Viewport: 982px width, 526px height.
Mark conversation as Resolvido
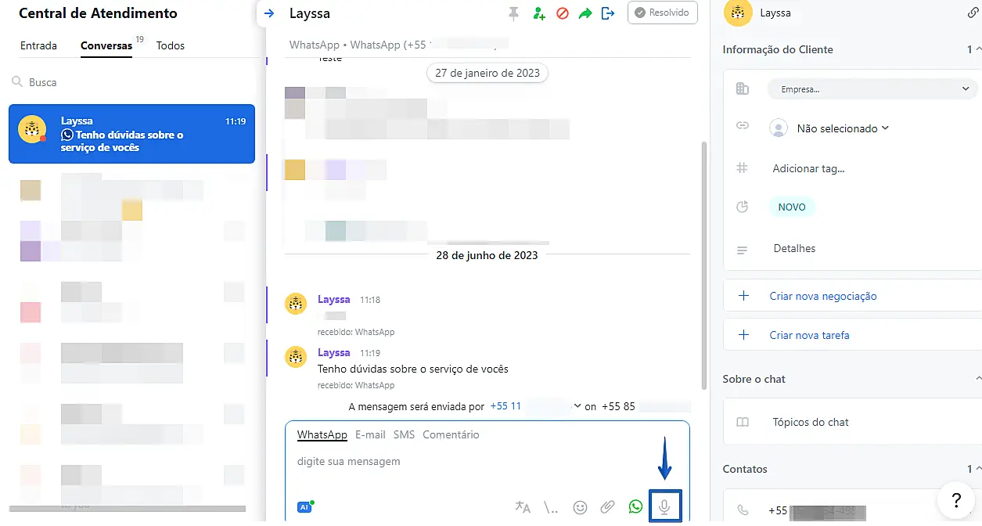point(662,13)
